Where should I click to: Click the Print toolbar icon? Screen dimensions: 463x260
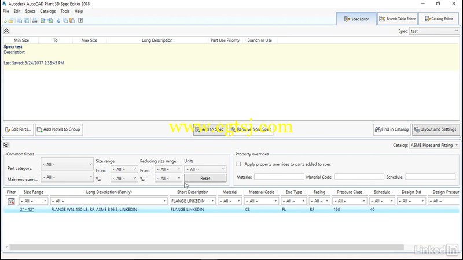click(x=35, y=20)
